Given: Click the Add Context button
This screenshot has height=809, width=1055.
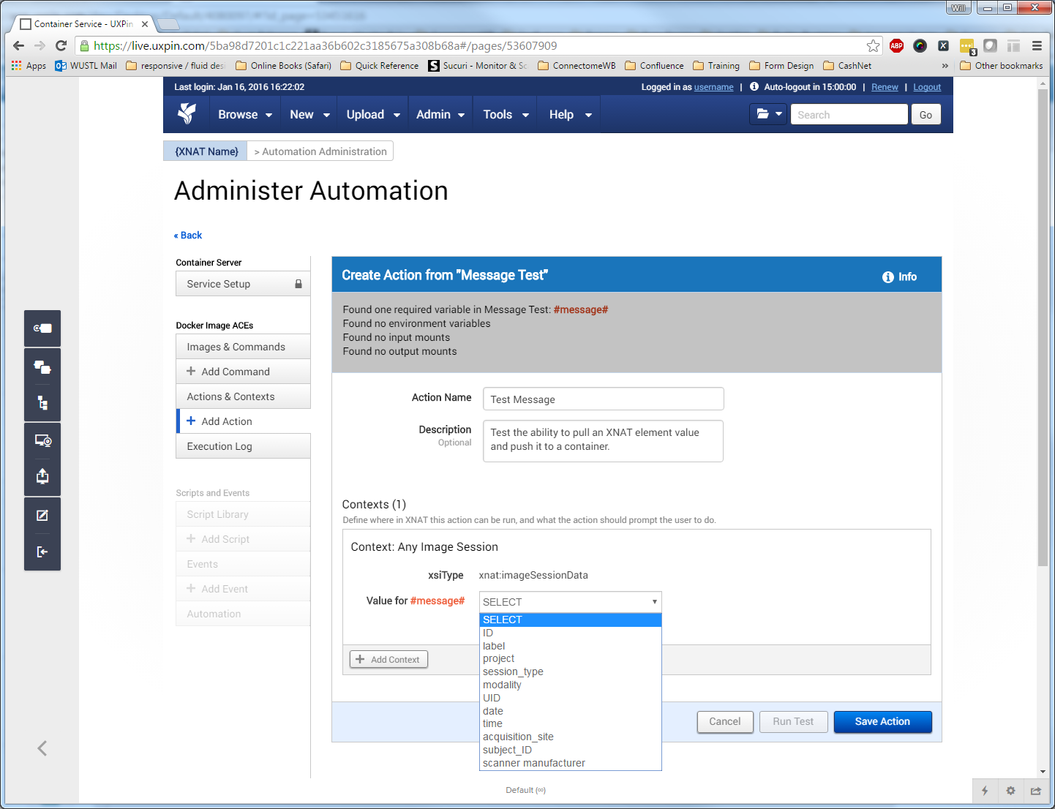Looking at the screenshot, I should [x=388, y=660].
